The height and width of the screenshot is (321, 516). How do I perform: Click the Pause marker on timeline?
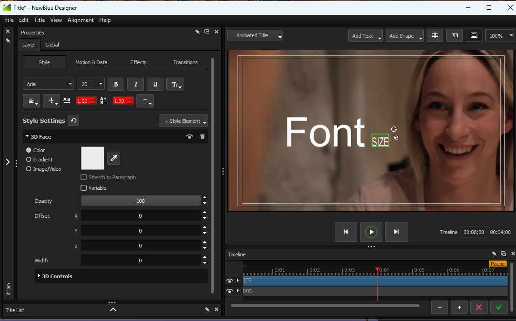(497, 263)
